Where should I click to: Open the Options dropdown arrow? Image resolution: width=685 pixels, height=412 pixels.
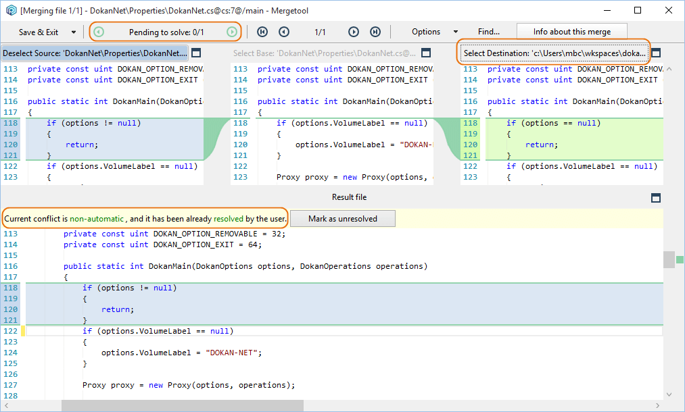coord(456,32)
